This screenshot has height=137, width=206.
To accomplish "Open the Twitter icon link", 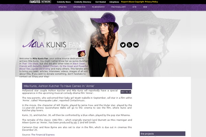I will pyautogui.click(x=123, y=45).
